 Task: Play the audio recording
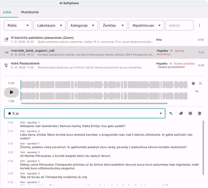pos(11,92)
